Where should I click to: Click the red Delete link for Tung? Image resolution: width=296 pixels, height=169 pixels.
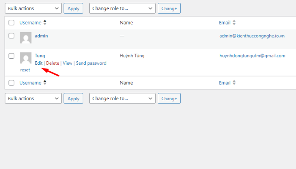[52, 63]
